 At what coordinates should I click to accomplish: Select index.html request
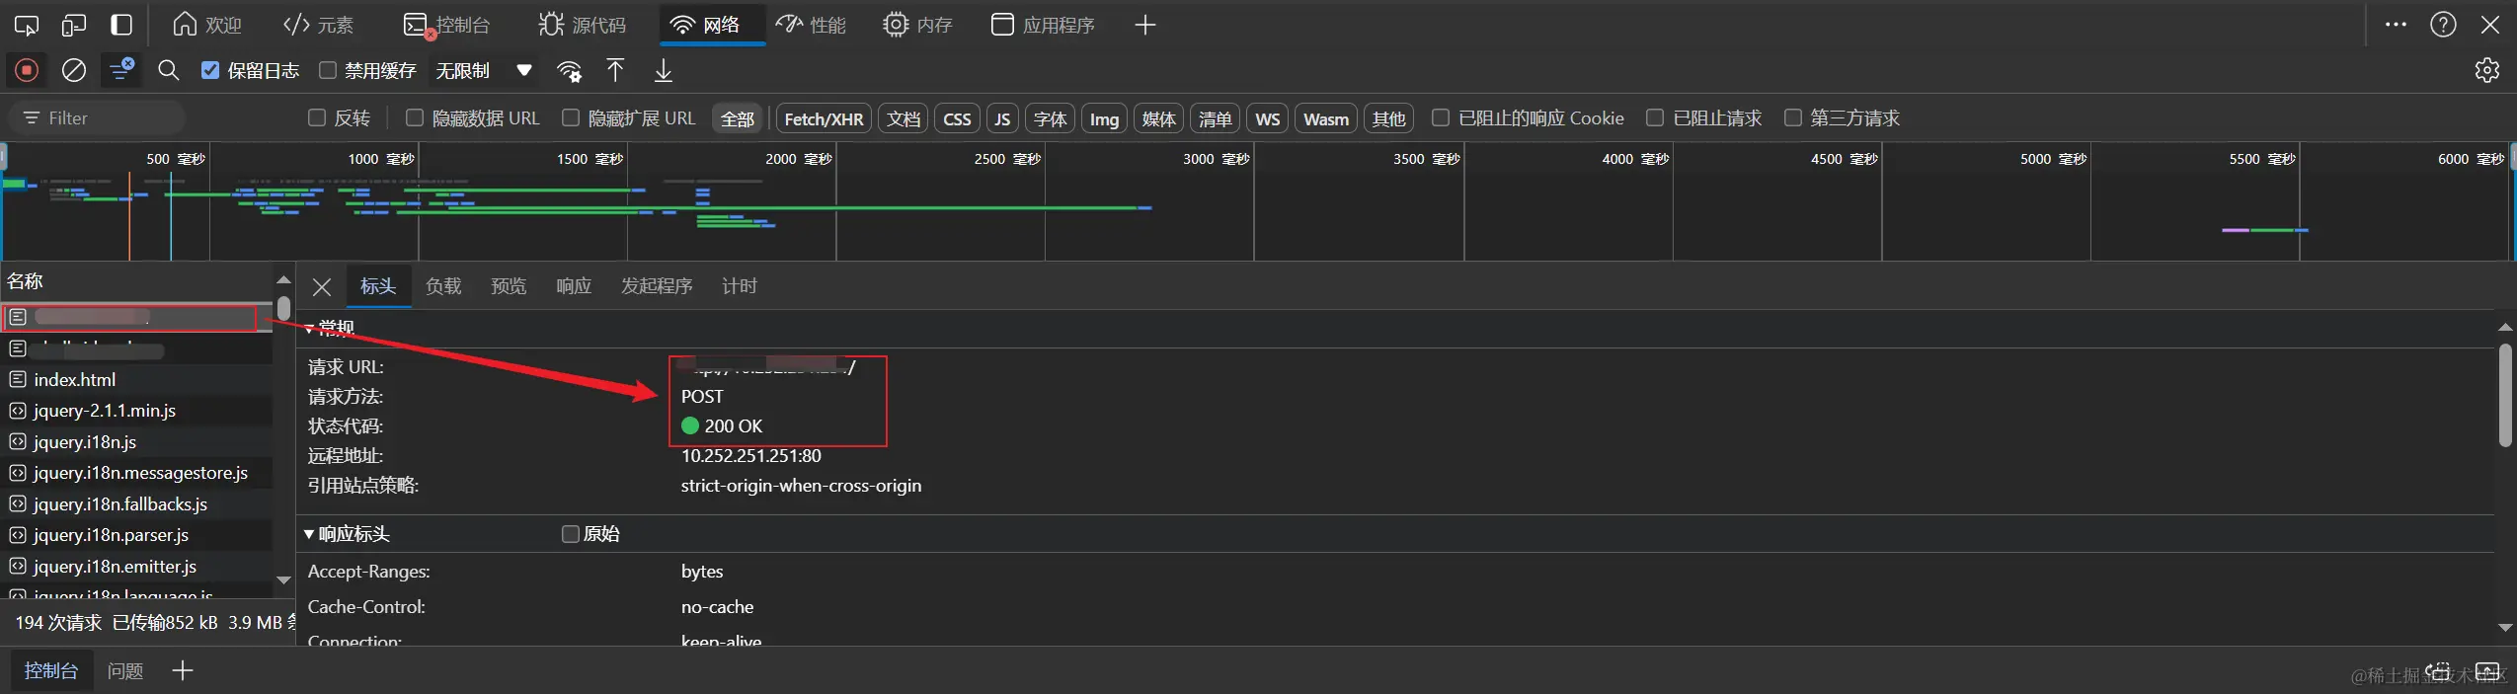[136, 379]
